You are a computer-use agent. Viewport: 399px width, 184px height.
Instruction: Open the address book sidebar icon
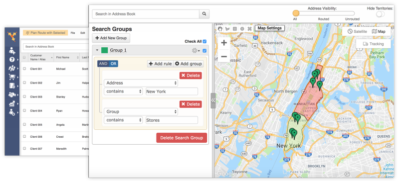[x=12, y=86]
